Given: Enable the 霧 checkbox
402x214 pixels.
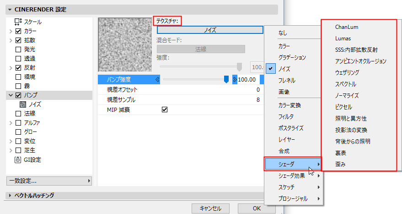Looking at the screenshot, I should pyautogui.click(x=18, y=86).
